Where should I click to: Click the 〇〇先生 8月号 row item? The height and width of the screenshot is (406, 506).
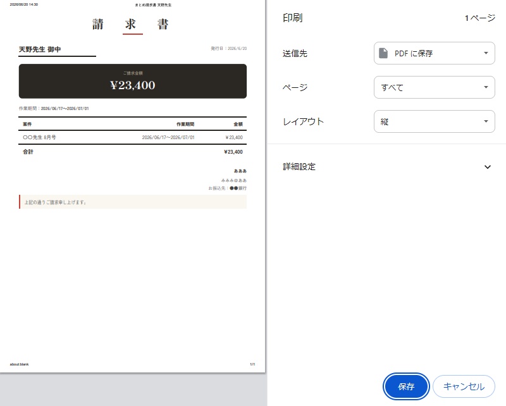tap(39, 137)
